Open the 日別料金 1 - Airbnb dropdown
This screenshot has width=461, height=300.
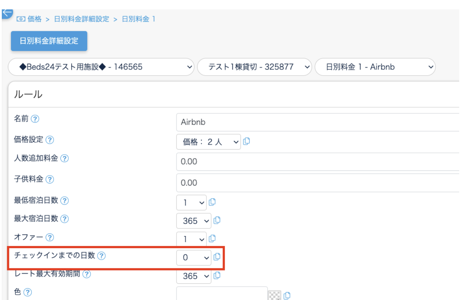click(375, 67)
